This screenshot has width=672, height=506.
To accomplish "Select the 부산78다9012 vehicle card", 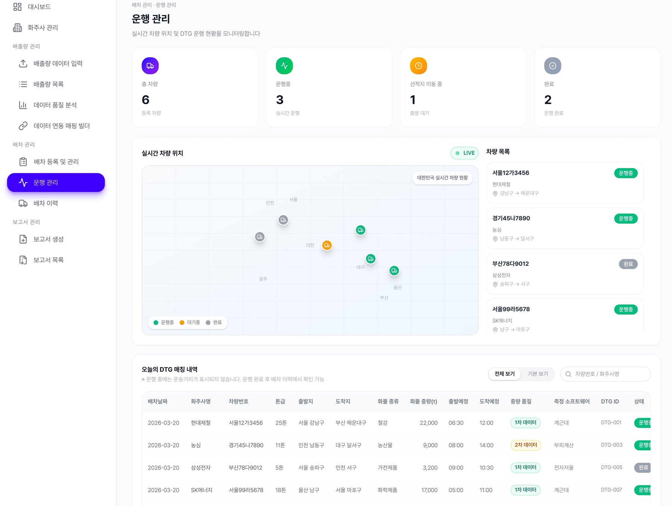I will click(x=565, y=274).
